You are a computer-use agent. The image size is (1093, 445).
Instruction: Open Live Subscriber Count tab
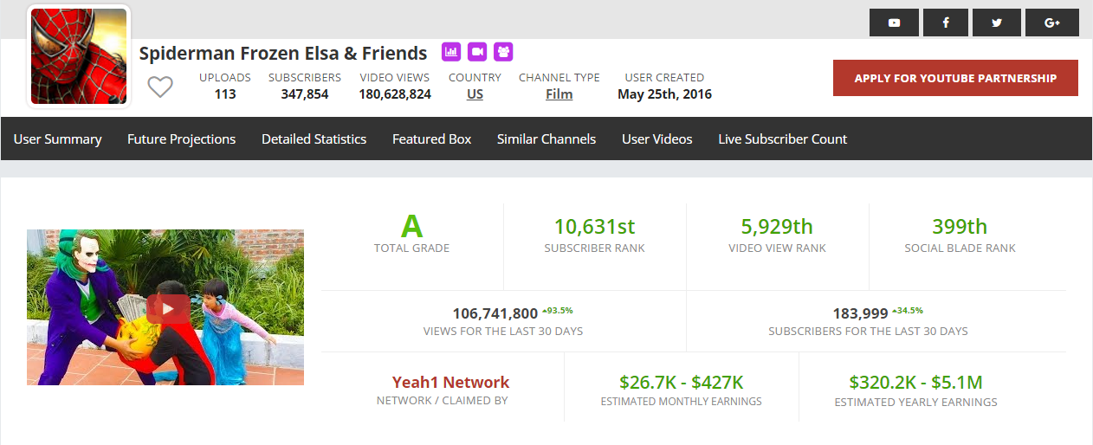pos(782,139)
